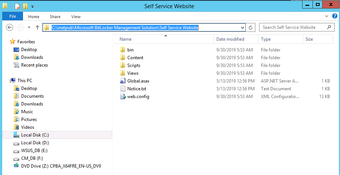This screenshot has height=175, width=340.
Task: Select the Global.asax file icon
Action: (x=123, y=81)
